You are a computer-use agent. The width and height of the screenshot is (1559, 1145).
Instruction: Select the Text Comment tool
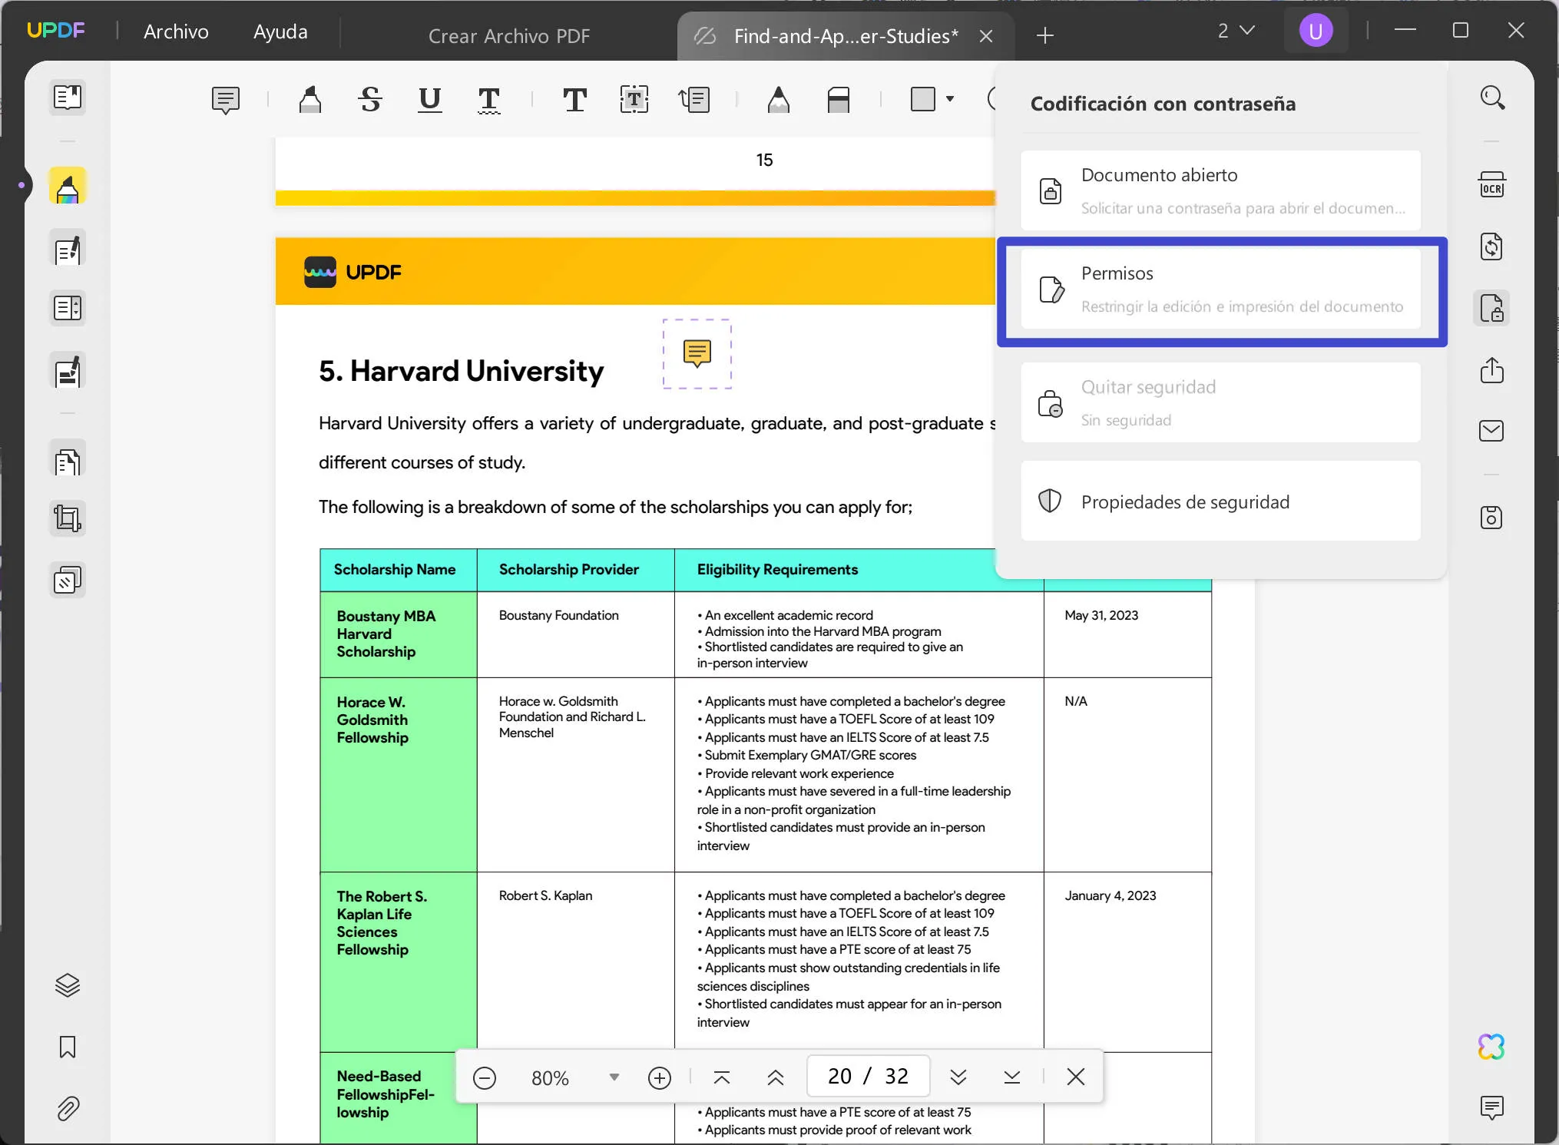coord(574,99)
